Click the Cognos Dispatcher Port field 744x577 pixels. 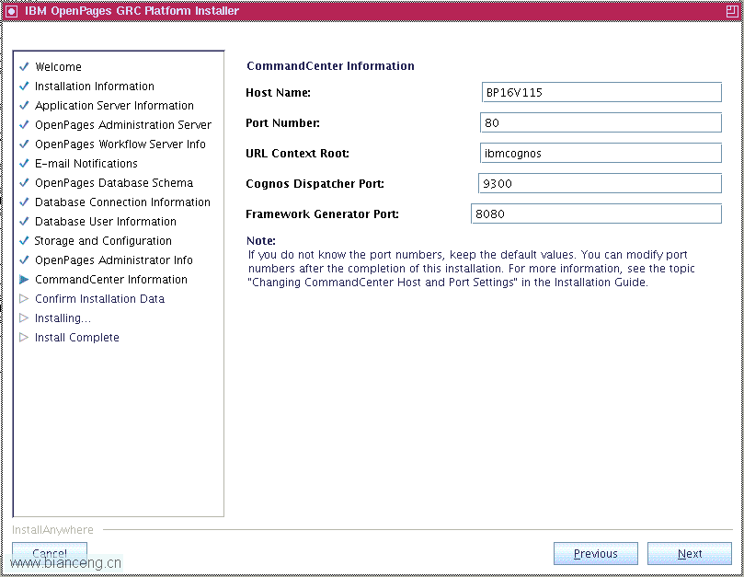pyautogui.click(x=600, y=183)
